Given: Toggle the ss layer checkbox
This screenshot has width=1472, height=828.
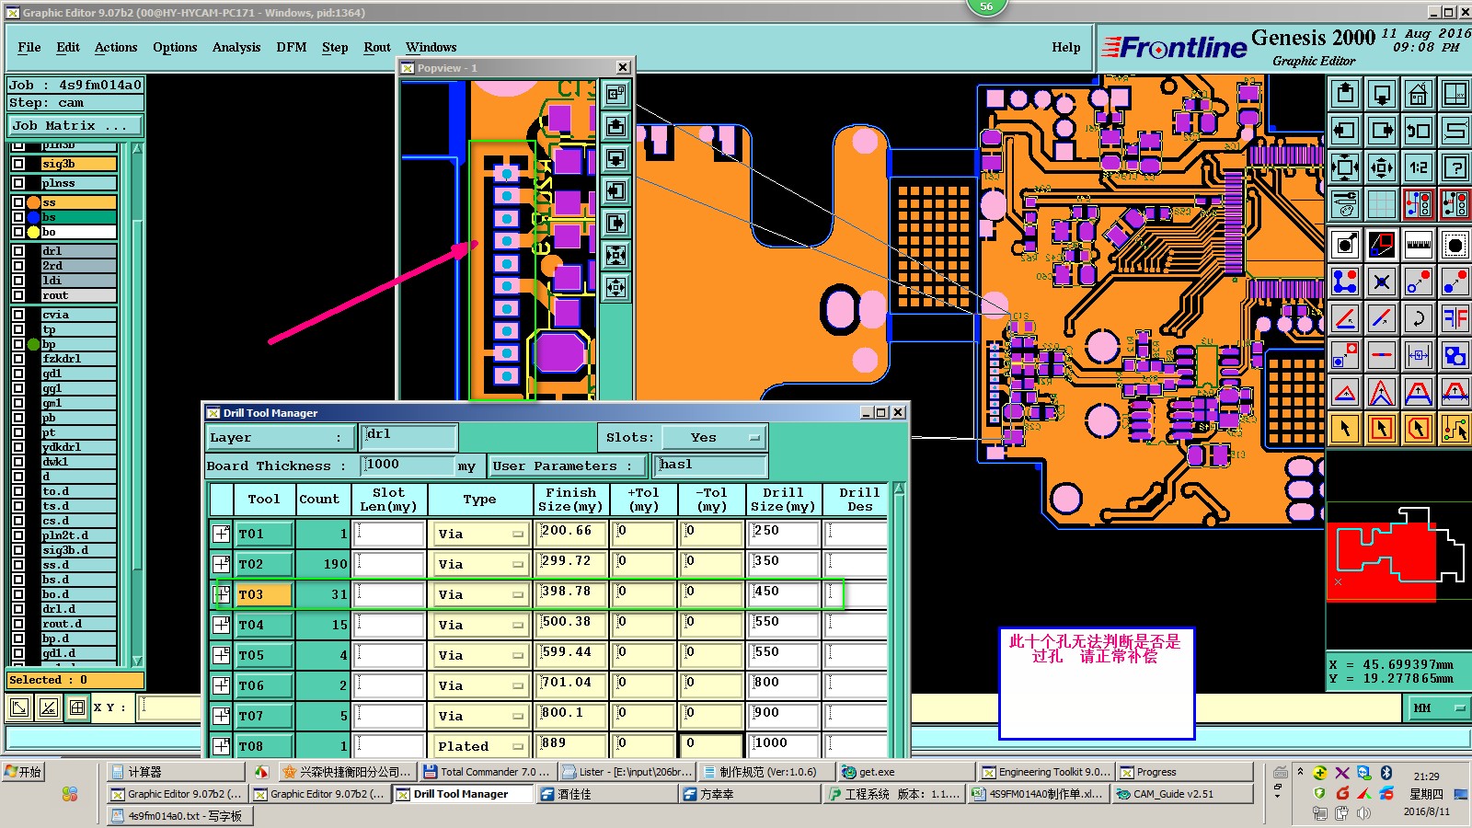Looking at the screenshot, I should (x=18, y=202).
